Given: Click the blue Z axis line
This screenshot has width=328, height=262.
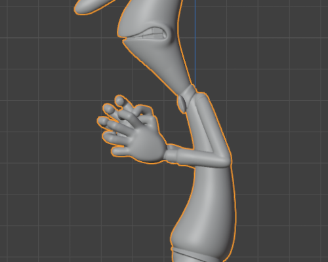Looking at the screenshot, I should (x=195, y=43).
